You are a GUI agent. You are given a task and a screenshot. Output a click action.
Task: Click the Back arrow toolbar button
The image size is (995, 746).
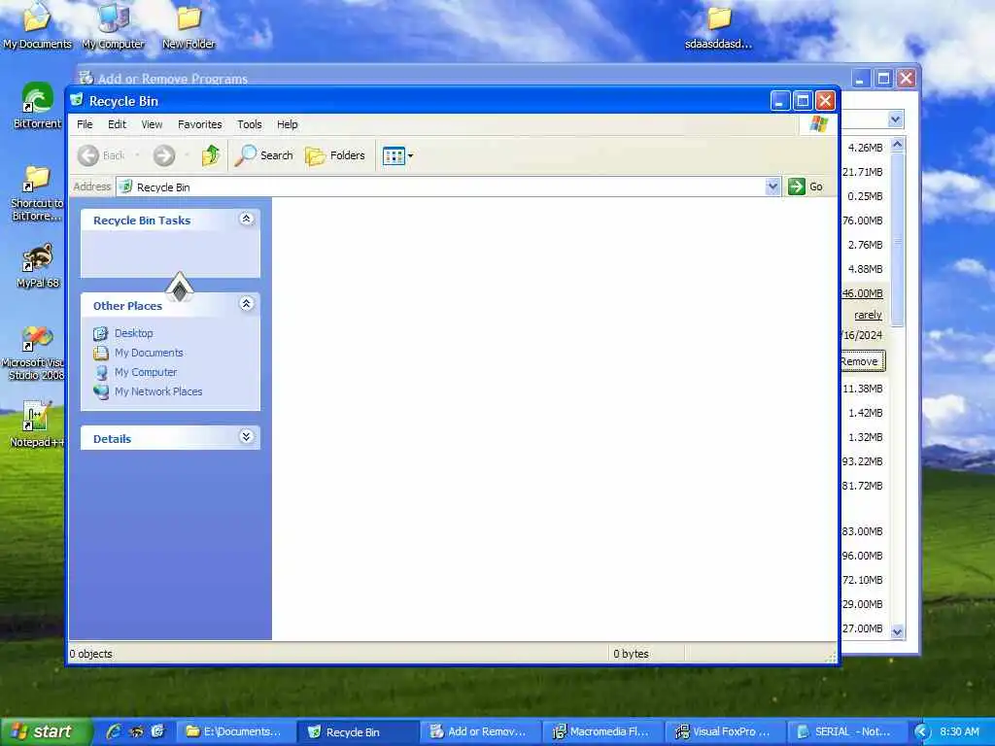click(101, 155)
